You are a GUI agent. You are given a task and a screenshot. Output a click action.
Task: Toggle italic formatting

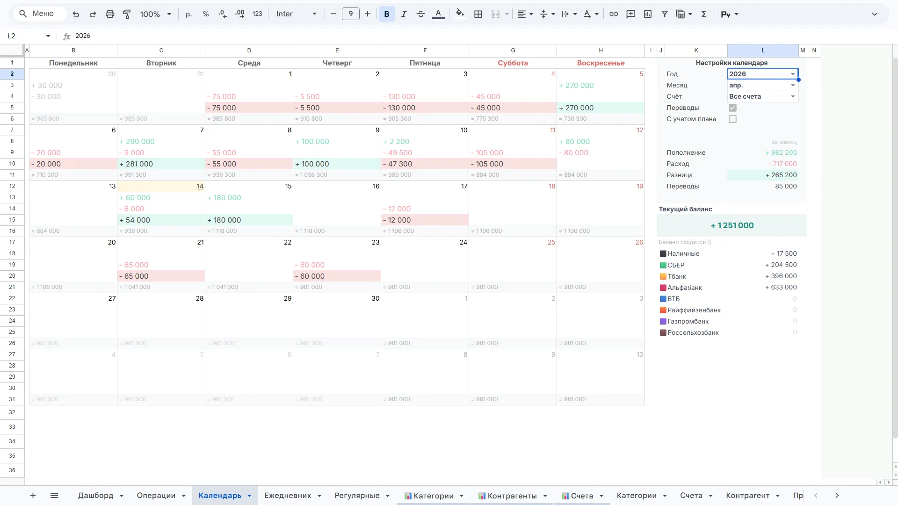404,14
